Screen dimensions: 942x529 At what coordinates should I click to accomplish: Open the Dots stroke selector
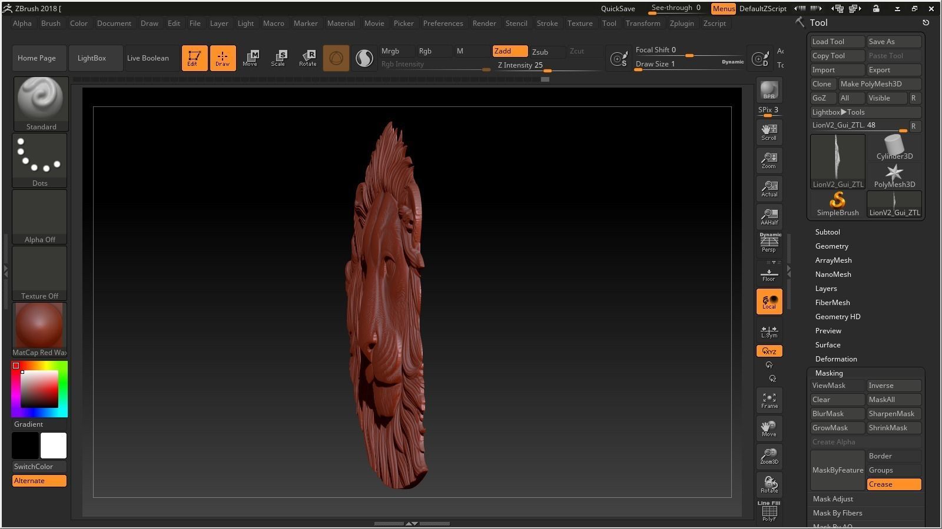[x=39, y=160]
